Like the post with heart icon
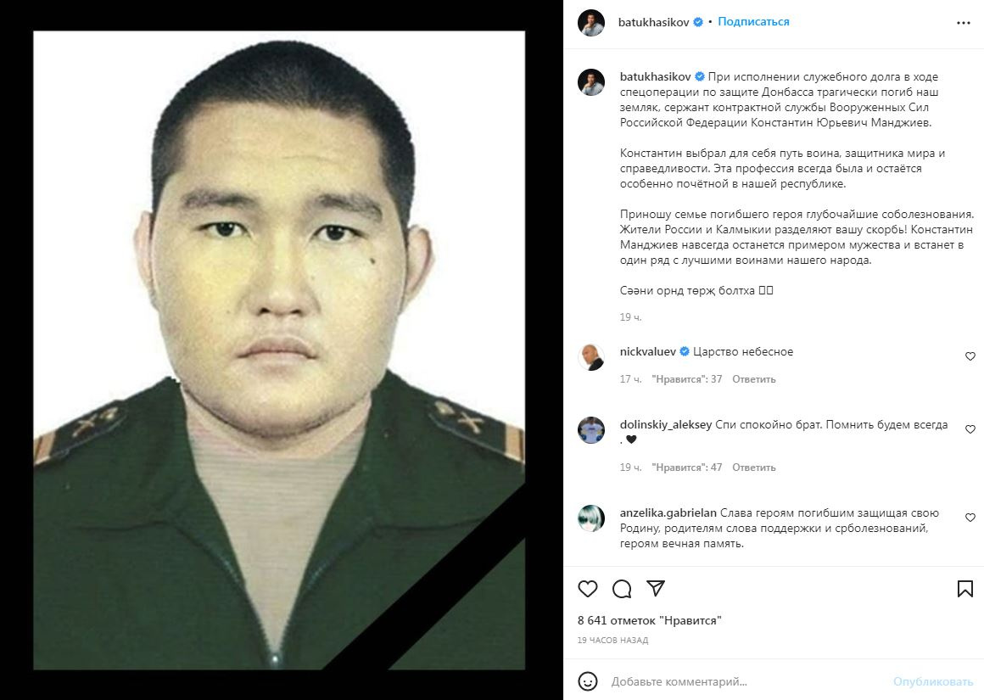 tap(587, 589)
